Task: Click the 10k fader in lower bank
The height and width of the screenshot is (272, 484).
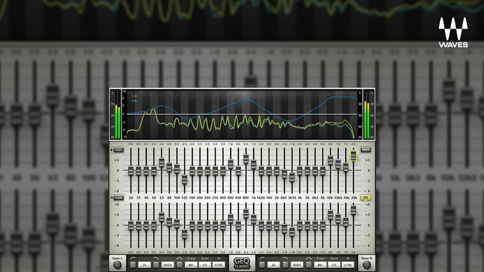Action: (330, 215)
